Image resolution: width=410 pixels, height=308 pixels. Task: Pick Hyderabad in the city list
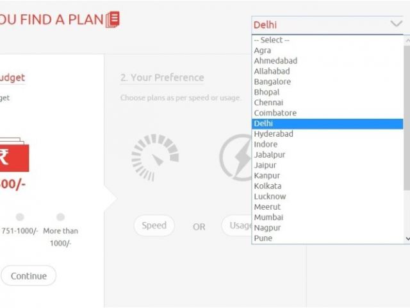pyautogui.click(x=274, y=133)
